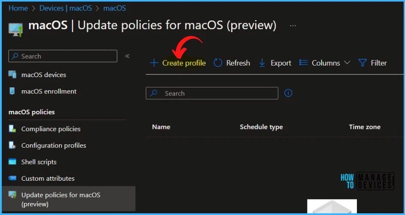
Task: Open the Devices | macOS breadcrumb
Action: (66, 8)
